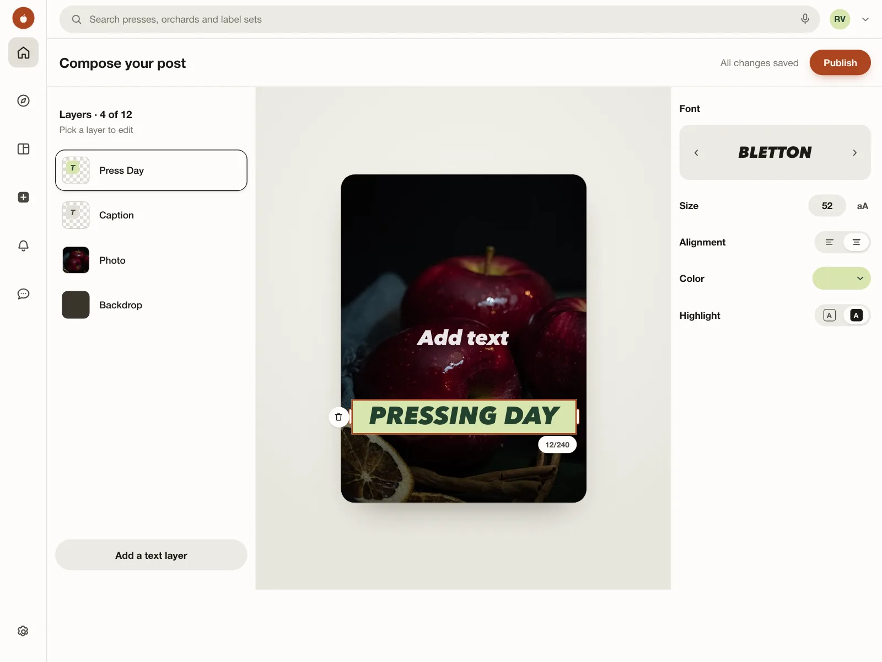Click Add a text layer button
The image size is (882, 662).
pyautogui.click(x=151, y=556)
